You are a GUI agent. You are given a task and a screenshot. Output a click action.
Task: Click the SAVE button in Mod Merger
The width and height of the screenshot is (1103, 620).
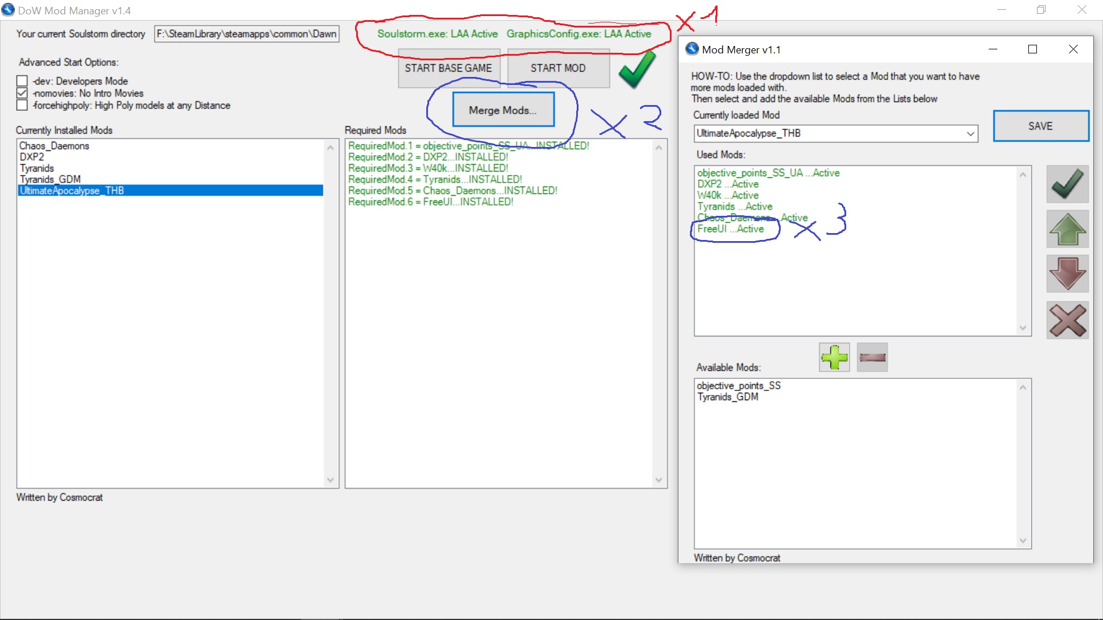pos(1040,126)
